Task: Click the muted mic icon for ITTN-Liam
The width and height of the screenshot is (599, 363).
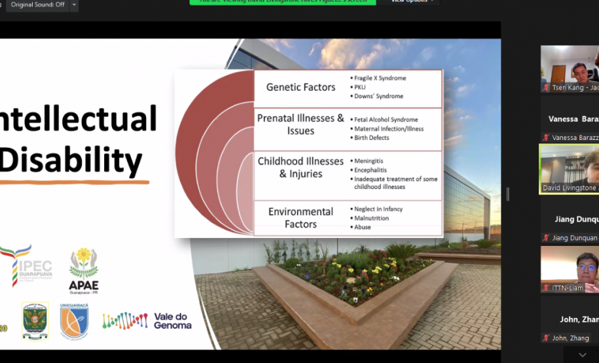Action: click(x=545, y=288)
